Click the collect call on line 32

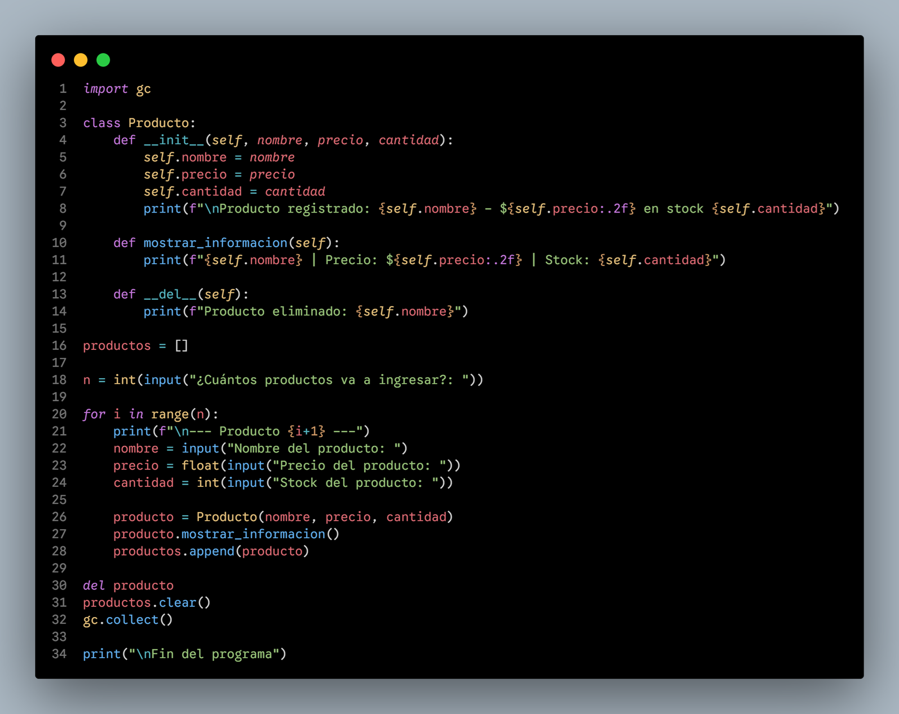(132, 620)
